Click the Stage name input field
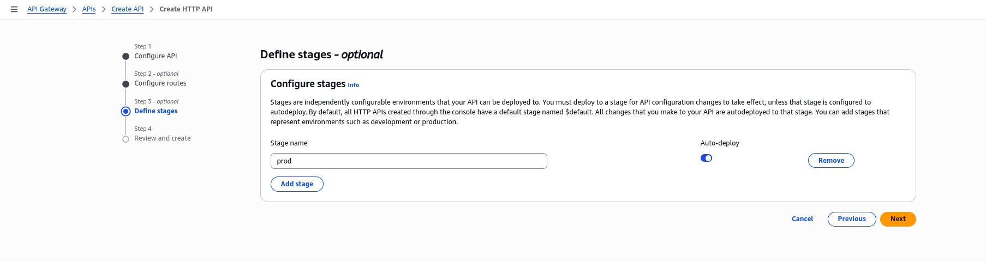The image size is (986, 262). point(408,161)
